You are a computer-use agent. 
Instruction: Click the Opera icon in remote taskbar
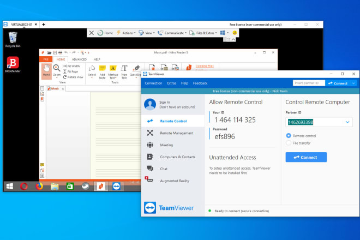24,186
